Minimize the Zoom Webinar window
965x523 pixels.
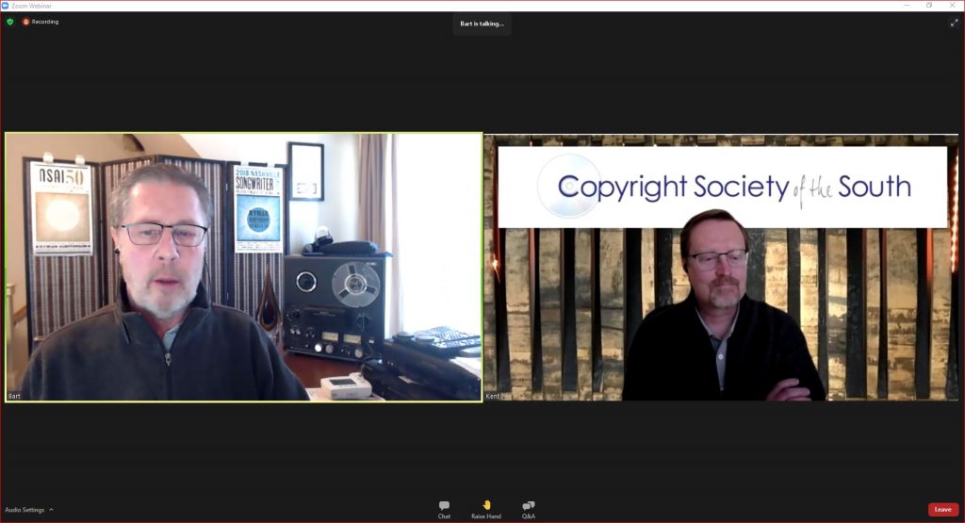(x=907, y=5)
